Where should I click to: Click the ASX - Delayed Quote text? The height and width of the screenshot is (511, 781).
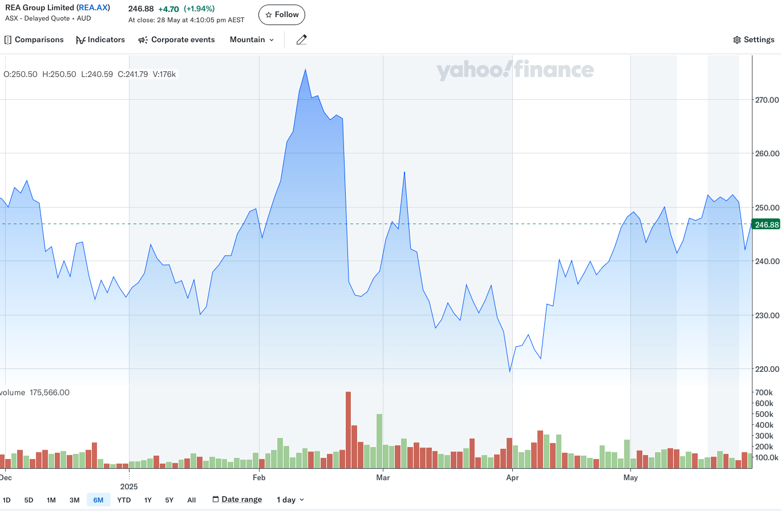38,18
